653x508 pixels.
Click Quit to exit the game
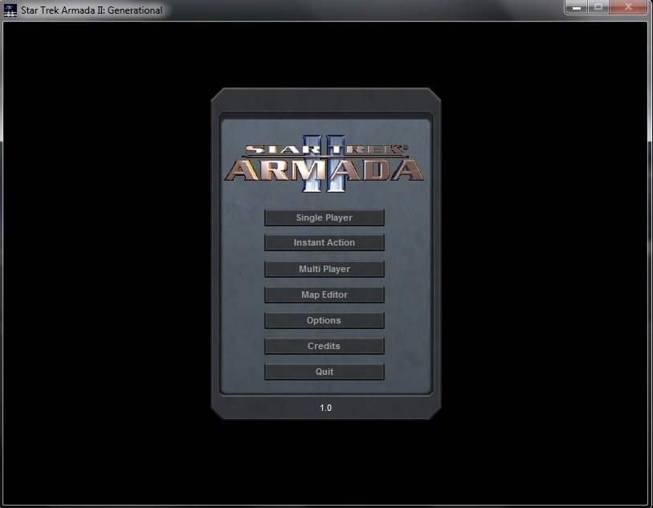[324, 372]
